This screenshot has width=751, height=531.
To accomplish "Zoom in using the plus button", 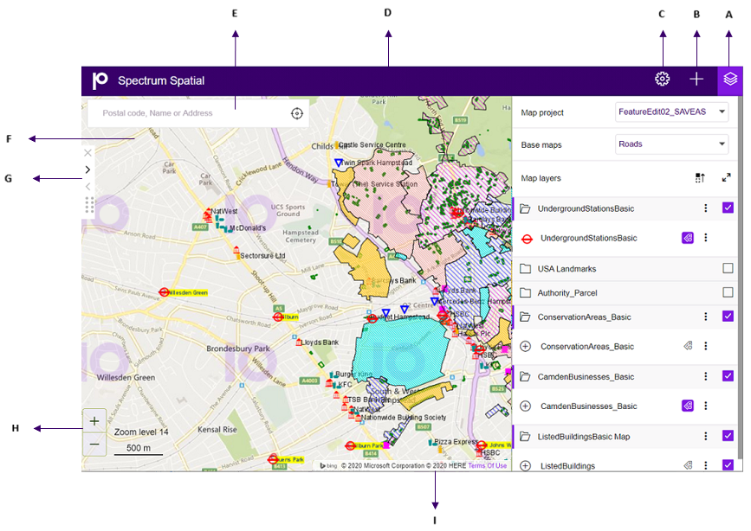I will coord(94,421).
